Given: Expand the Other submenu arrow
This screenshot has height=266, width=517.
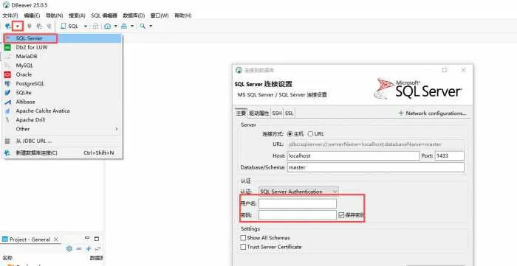Looking at the screenshot, I should (x=117, y=129).
